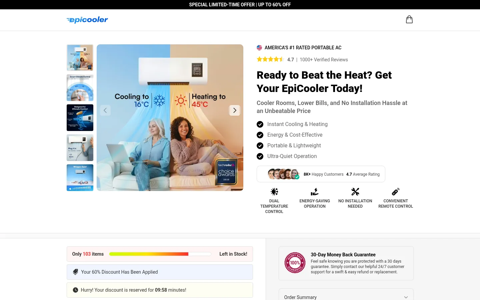The width and height of the screenshot is (480, 300).
Task: Click the "No Installation Needed" label
Action: click(x=355, y=204)
